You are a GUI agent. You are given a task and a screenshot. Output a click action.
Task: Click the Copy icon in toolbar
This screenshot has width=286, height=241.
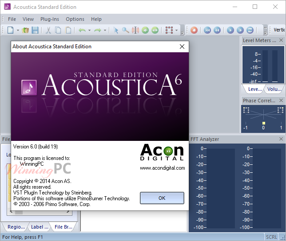pos(58,30)
